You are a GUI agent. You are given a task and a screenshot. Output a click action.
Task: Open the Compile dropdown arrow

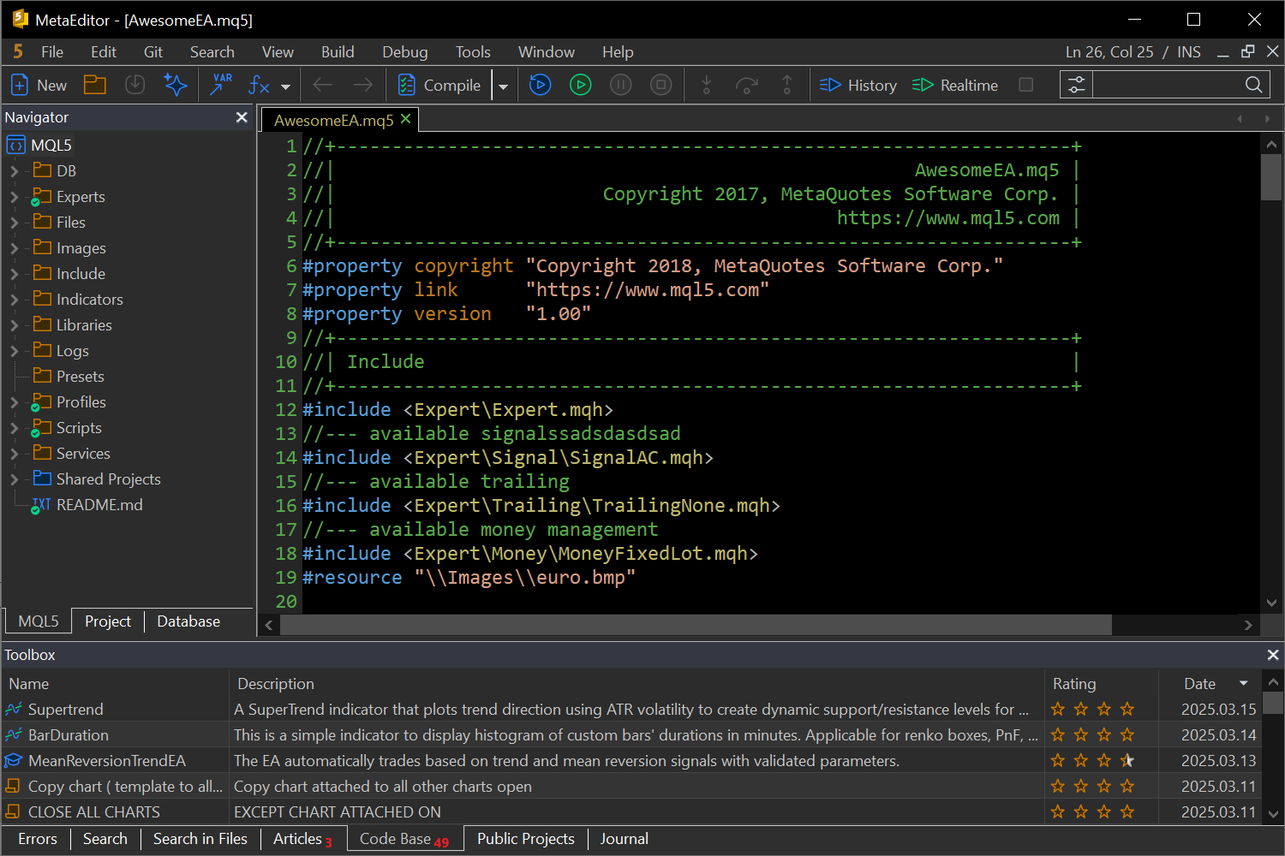(503, 86)
